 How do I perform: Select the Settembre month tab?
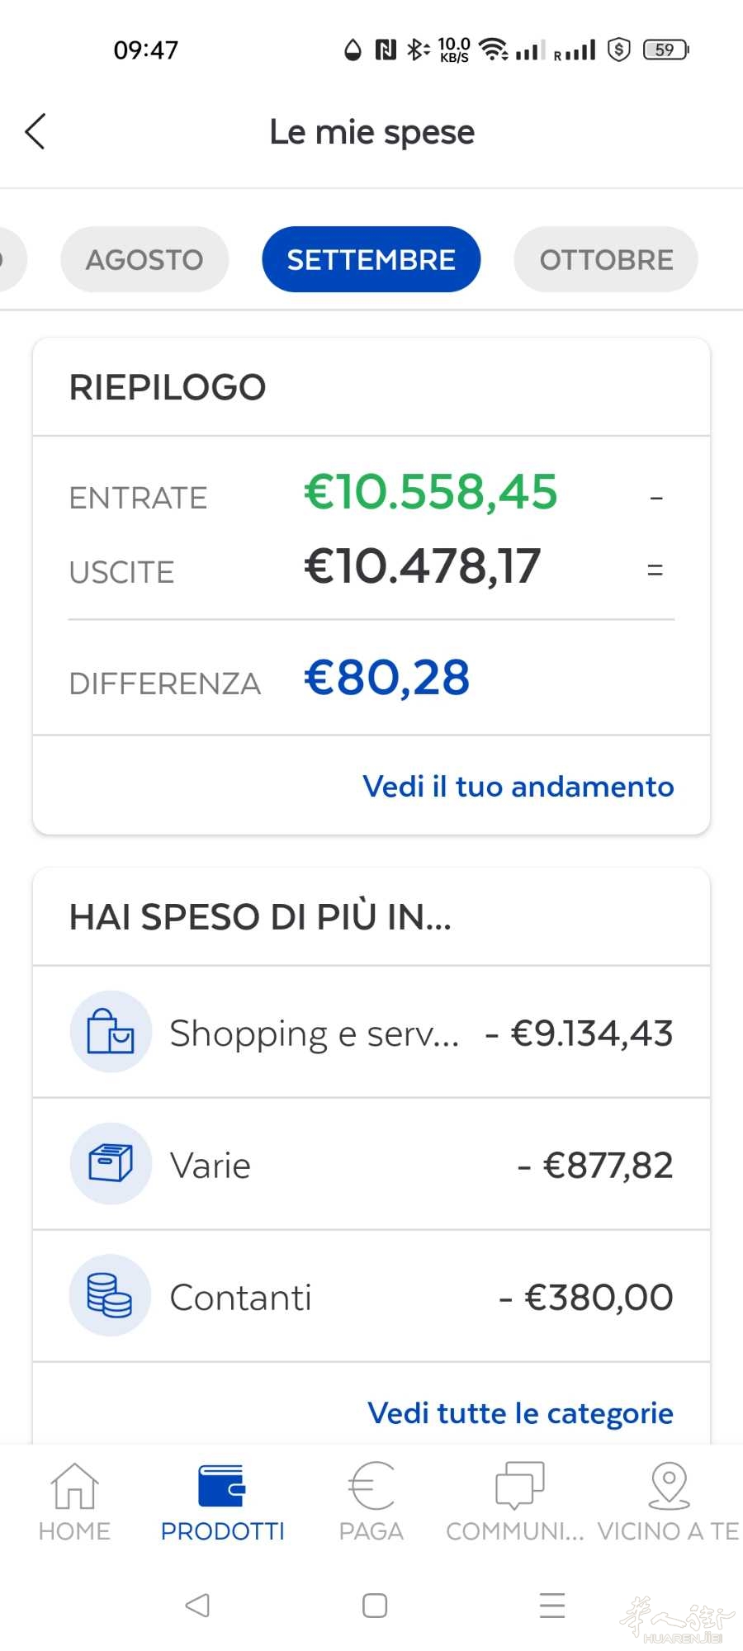[371, 259]
